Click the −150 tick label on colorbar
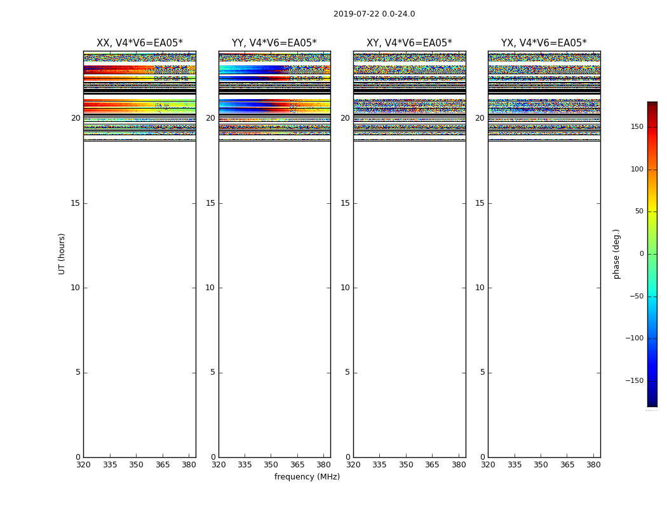Viewport: 667px width, 508px height. coord(634,381)
